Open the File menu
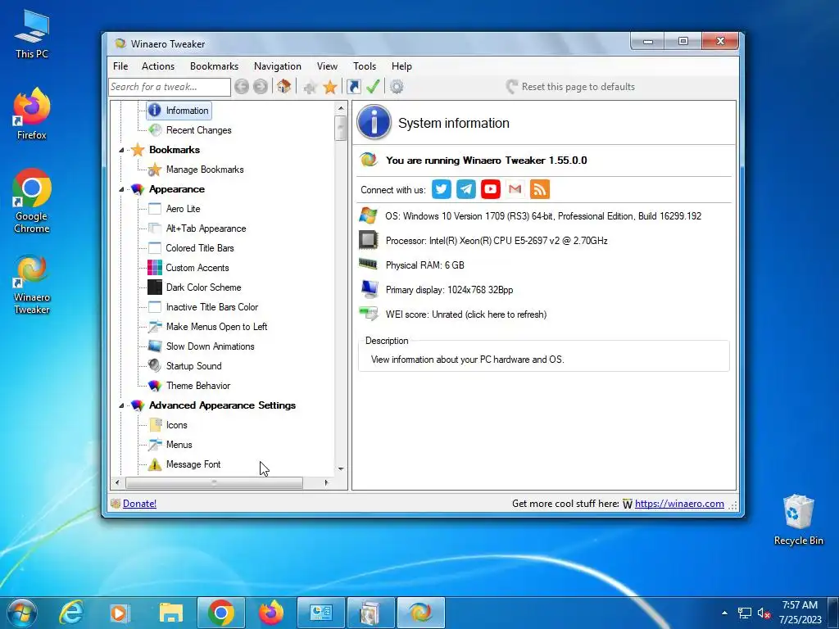Screen dimensions: 839x629 coord(120,66)
